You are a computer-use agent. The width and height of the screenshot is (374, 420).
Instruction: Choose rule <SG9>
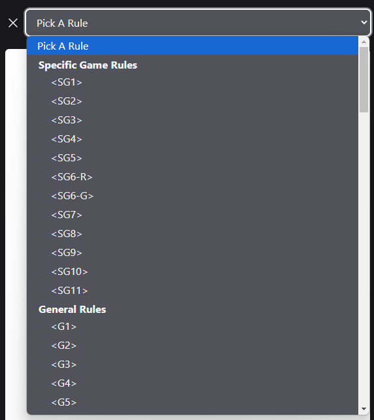192,253
